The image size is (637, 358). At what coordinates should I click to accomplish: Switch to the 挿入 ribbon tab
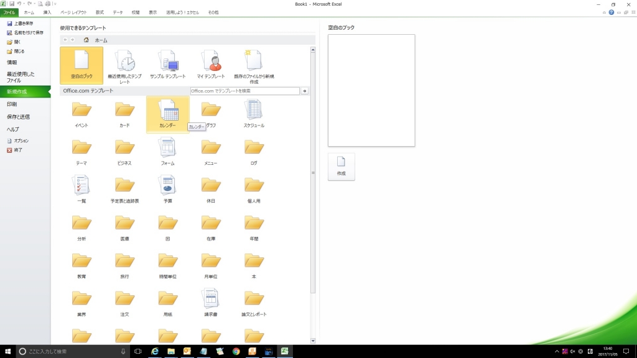click(x=47, y=12)
